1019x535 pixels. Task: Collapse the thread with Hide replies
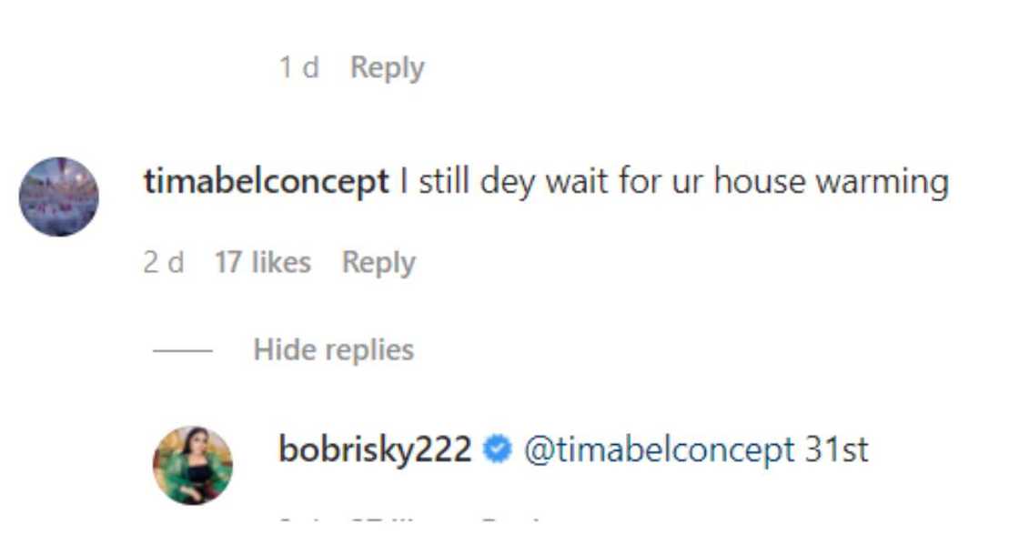333,349
